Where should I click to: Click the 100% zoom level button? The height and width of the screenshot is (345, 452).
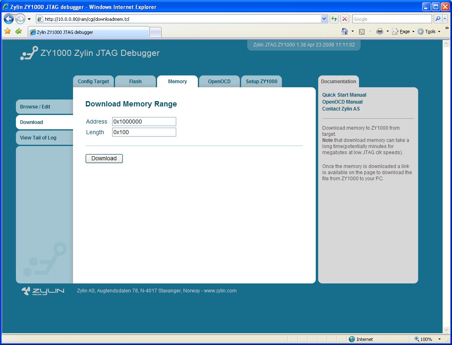click(423, 339)
